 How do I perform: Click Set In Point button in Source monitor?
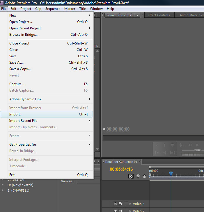[x=157, y=145]
